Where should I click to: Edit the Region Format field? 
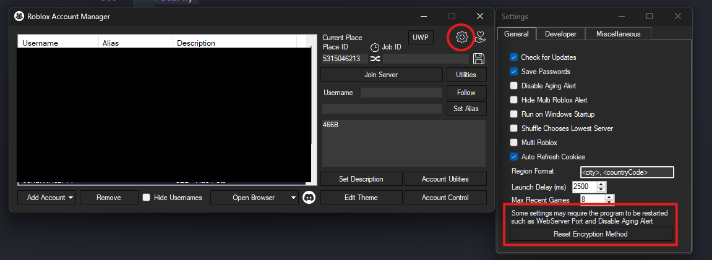(627, 172)
